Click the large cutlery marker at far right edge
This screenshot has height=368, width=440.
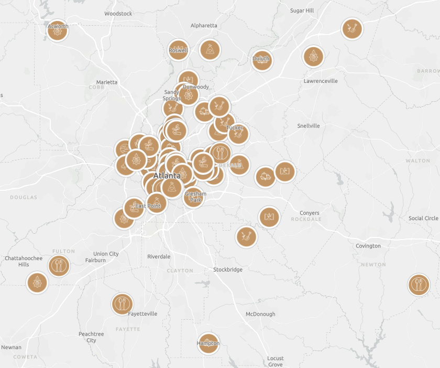pos(417,284)
